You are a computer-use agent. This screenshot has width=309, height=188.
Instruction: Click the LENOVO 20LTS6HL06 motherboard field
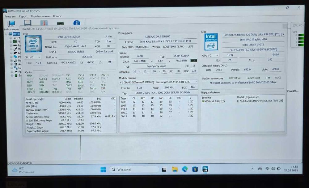pyautogui.click(x=158, y=36)
